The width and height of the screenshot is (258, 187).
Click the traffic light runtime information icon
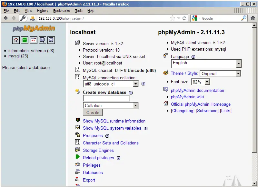point(78,120)
